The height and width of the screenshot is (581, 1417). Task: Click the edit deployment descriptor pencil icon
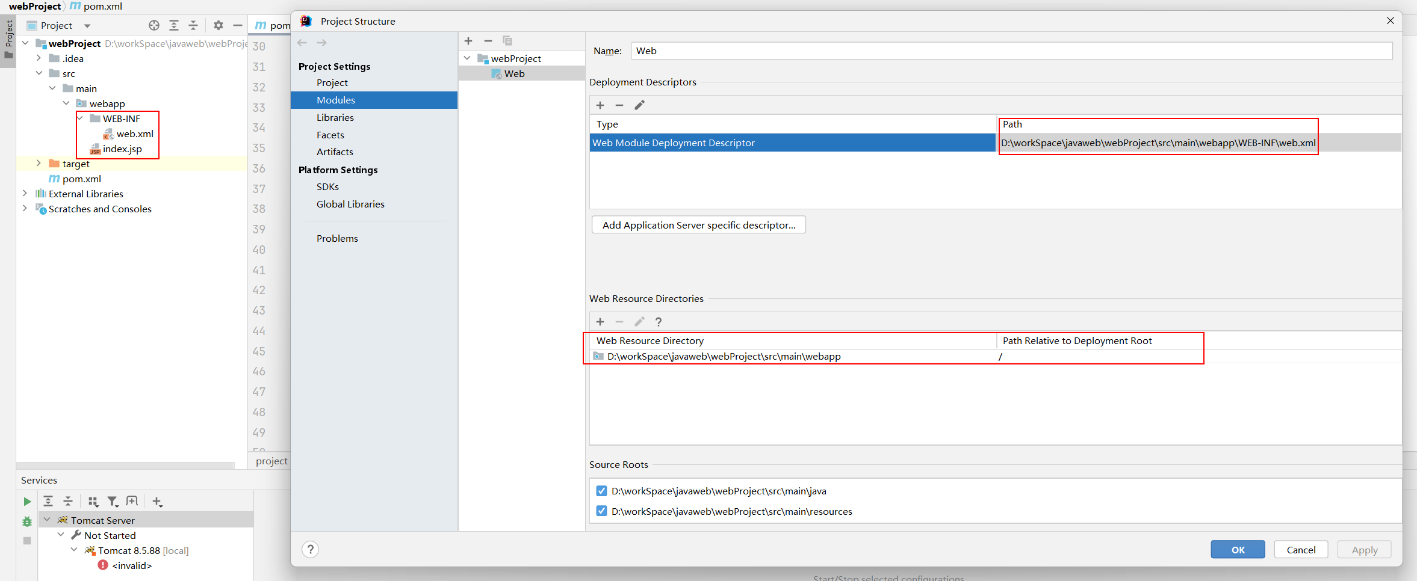[639, 105]
